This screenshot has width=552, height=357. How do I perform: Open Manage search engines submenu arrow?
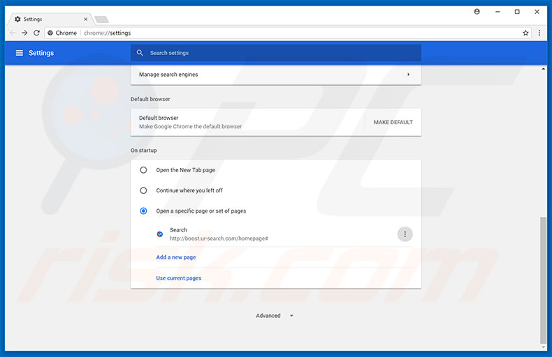click(x=408, y=75)
